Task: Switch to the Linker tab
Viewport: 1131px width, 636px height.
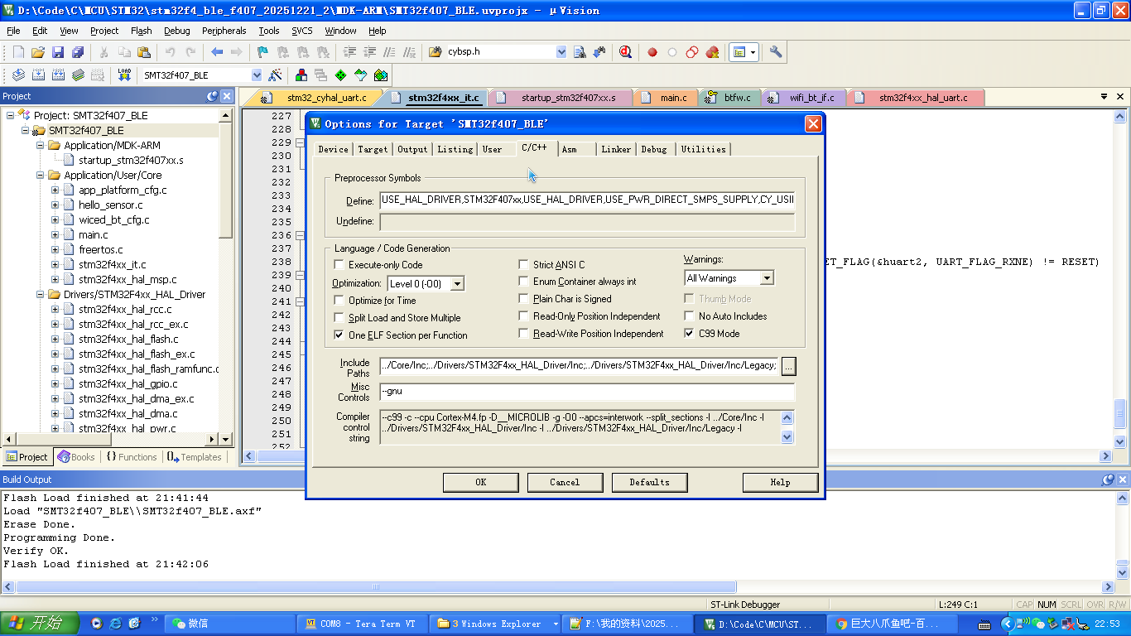Action: pyautogui.click(x=616, y=149)
